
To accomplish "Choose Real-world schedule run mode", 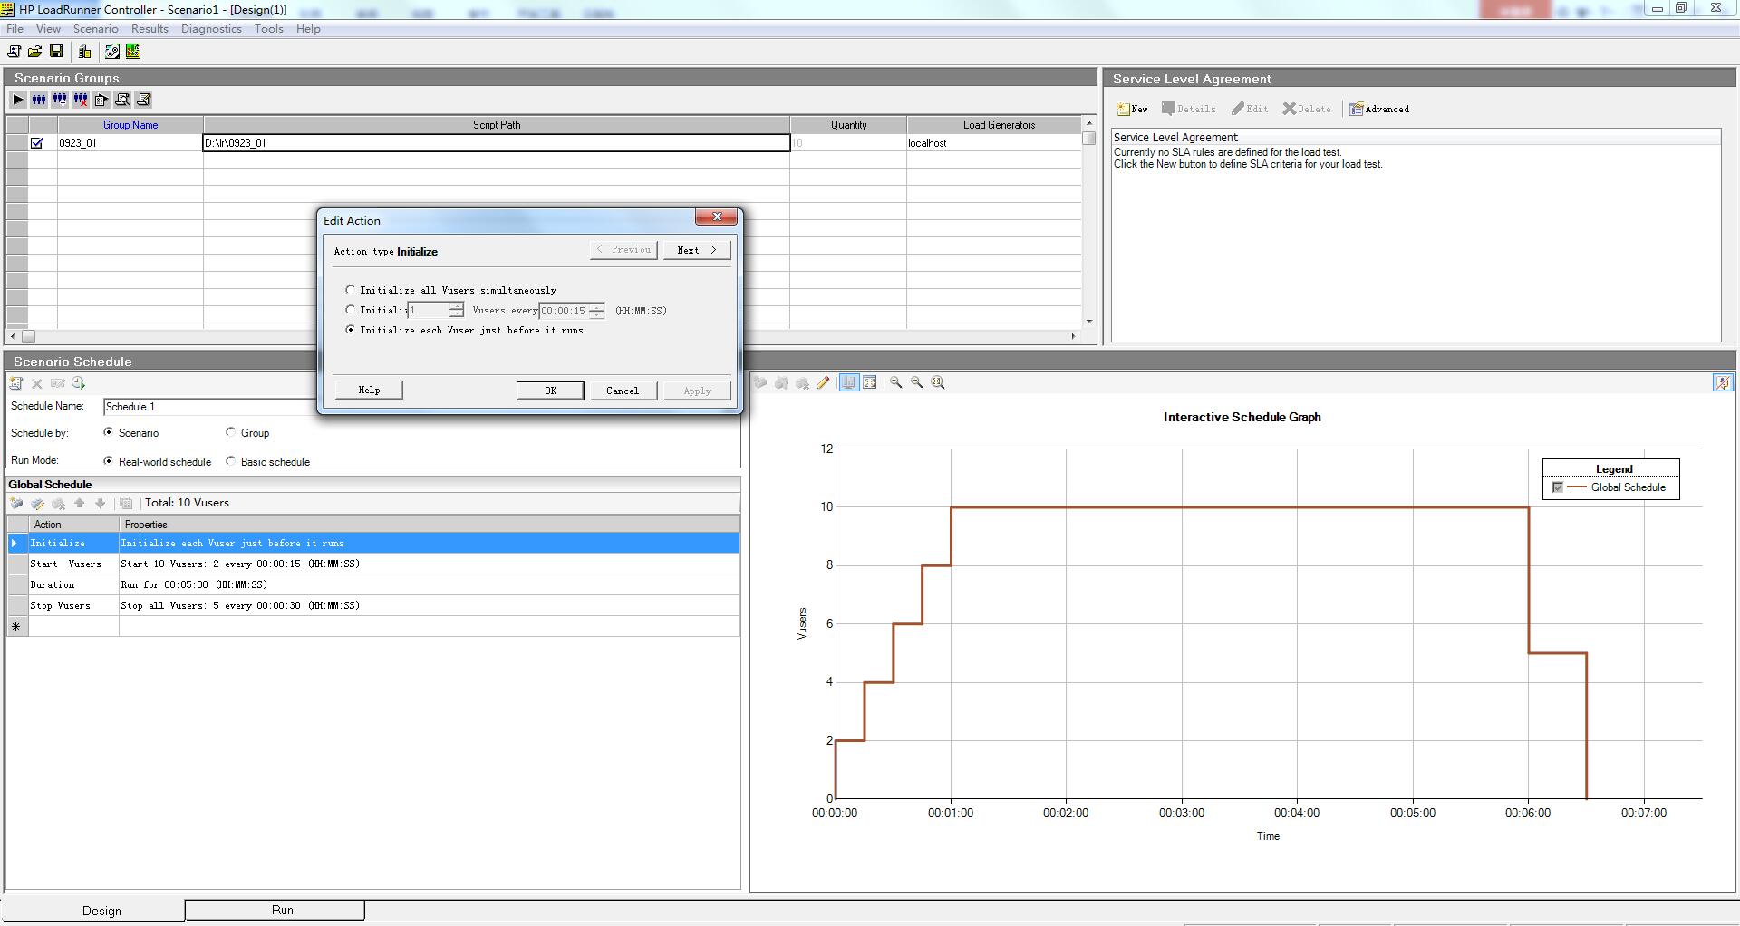I will (109, 461).
